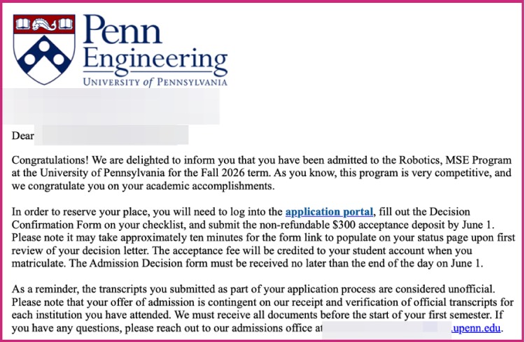Click the sentence starting "As a reminder"

(253, 289)
